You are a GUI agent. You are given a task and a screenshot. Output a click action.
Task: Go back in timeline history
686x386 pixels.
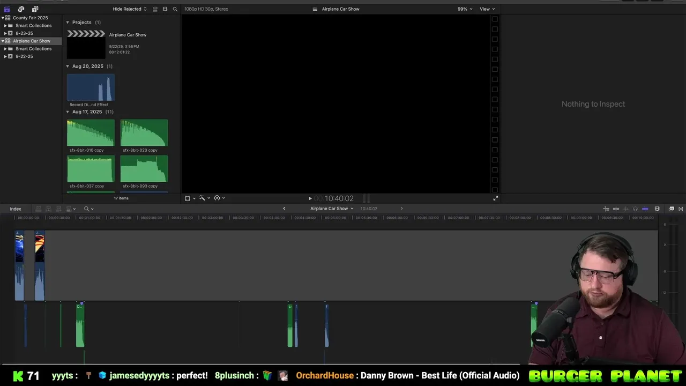point(284,209)
